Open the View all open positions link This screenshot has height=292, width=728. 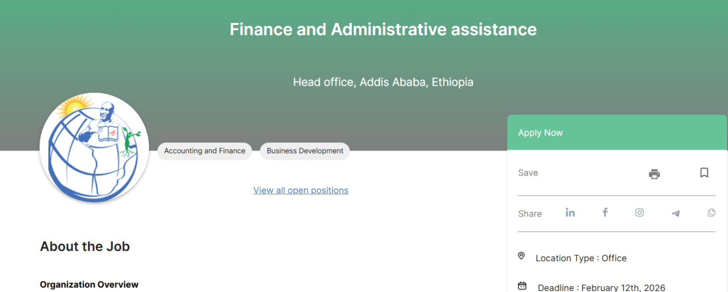click(301, 190)
